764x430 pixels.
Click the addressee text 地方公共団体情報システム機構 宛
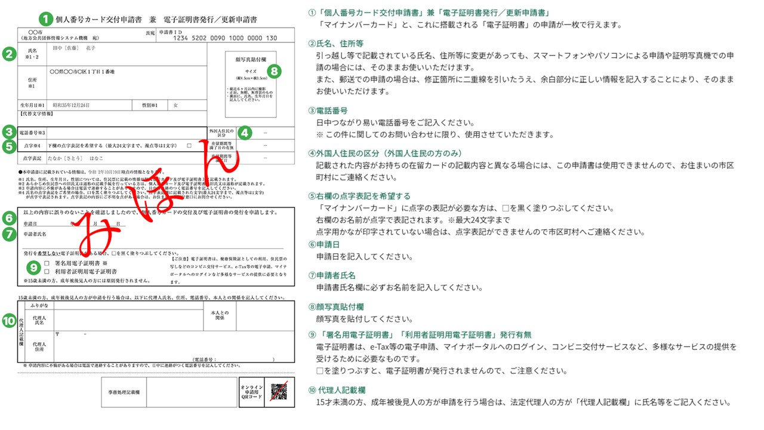click(x=60, y=38)
